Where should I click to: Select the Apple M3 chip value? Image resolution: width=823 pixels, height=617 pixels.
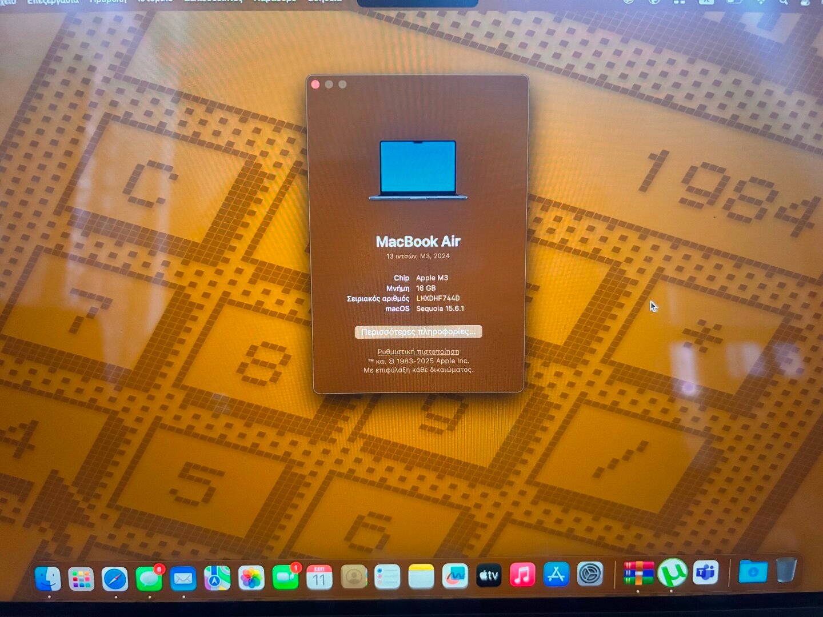tap(432, 278)
